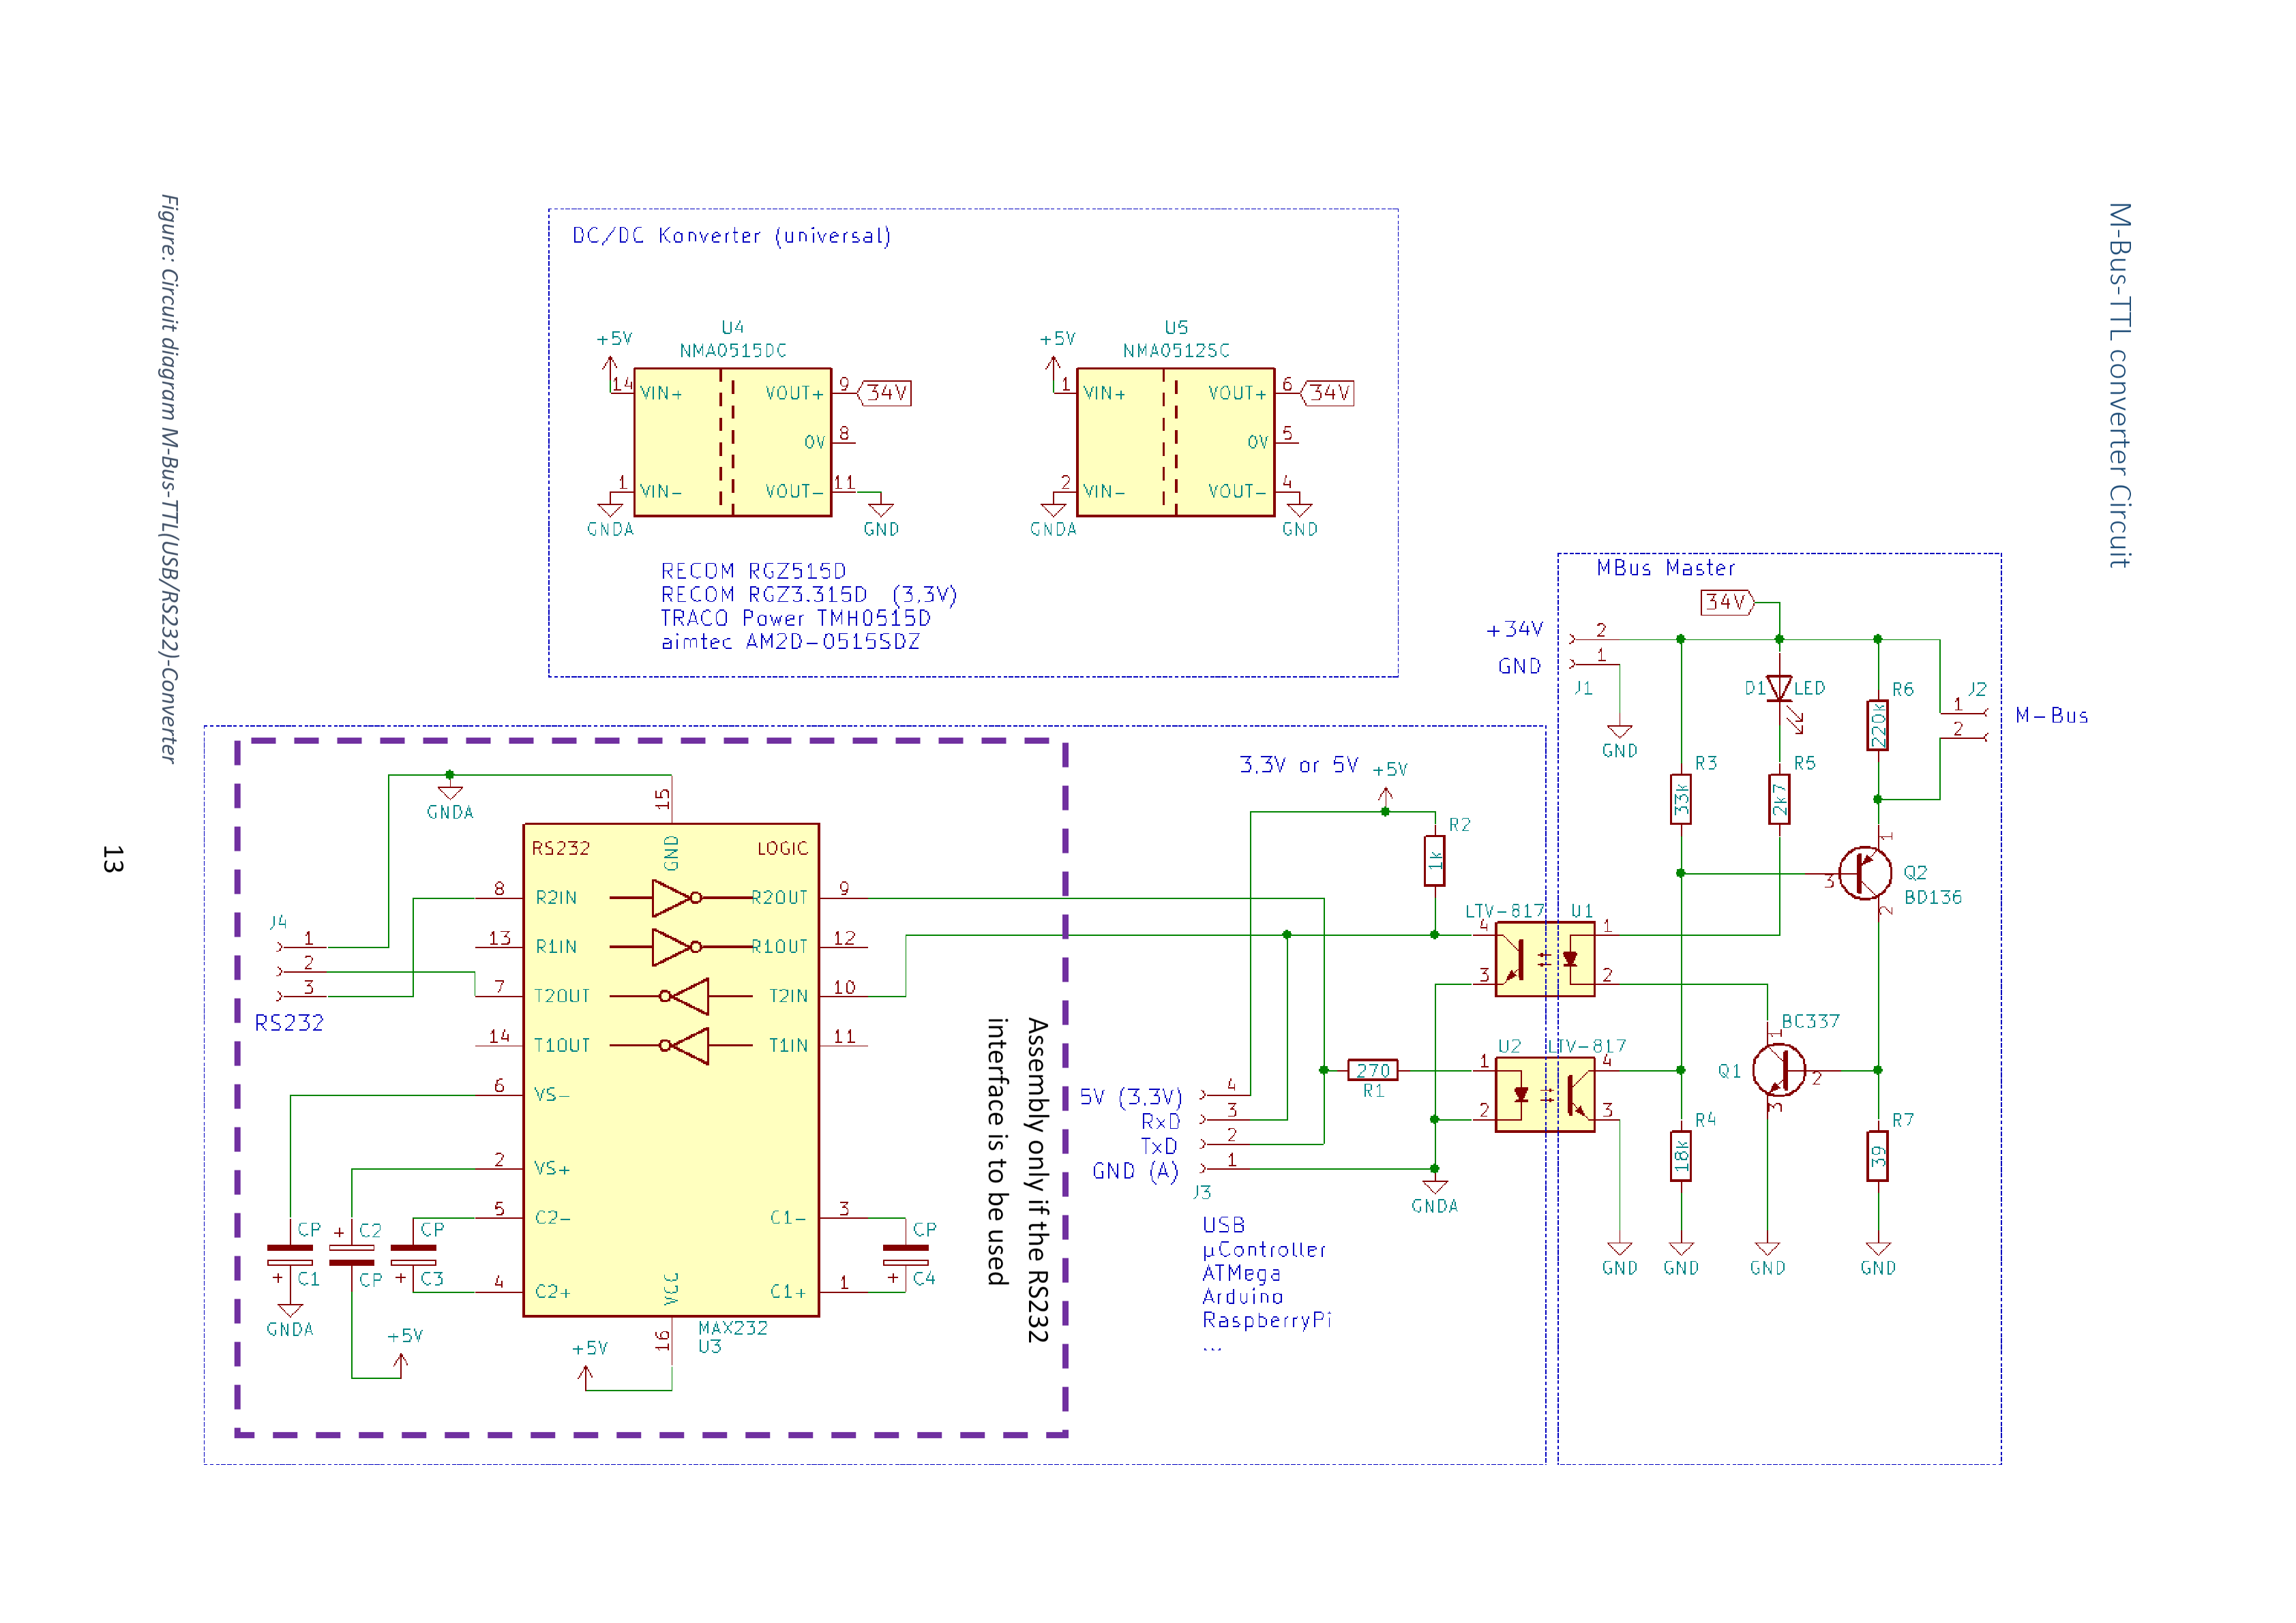Image resolution: width=2296 pixels, height=1623 pixels.
Task: Select the 220k resistor R6
Action: pyautogui.click(x=1878, y=725)
